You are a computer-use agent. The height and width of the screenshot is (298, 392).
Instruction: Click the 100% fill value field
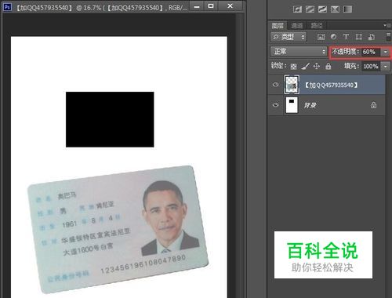coord(371,66)
